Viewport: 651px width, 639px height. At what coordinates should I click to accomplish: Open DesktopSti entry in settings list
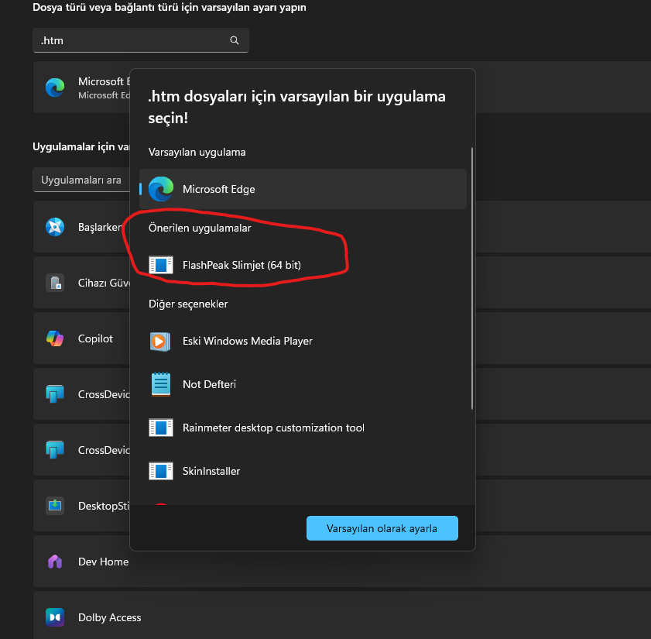(x=81, y=506)
